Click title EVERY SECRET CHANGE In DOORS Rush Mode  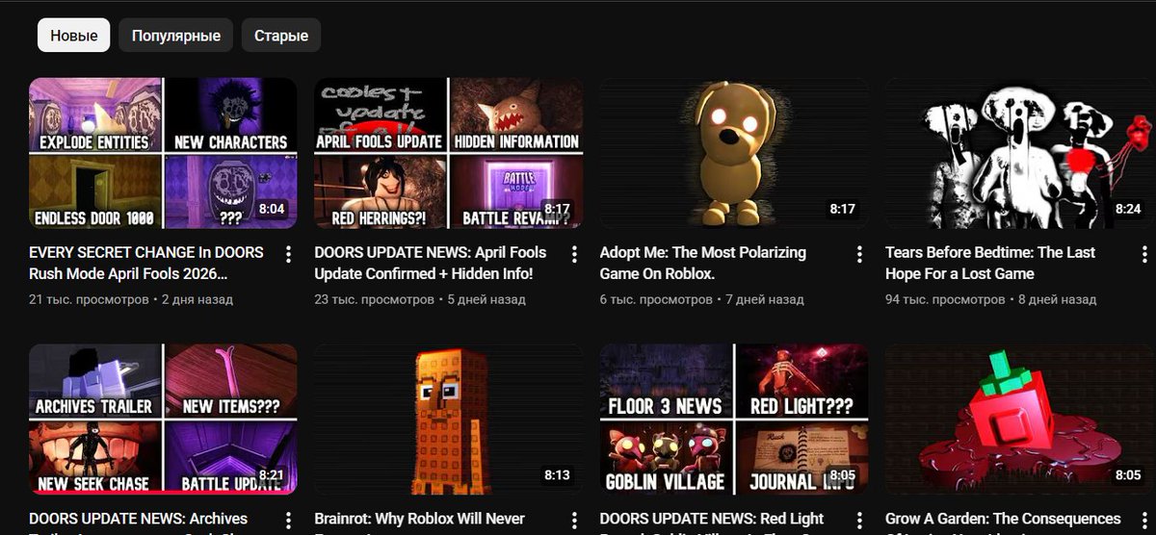pos(146,263)
